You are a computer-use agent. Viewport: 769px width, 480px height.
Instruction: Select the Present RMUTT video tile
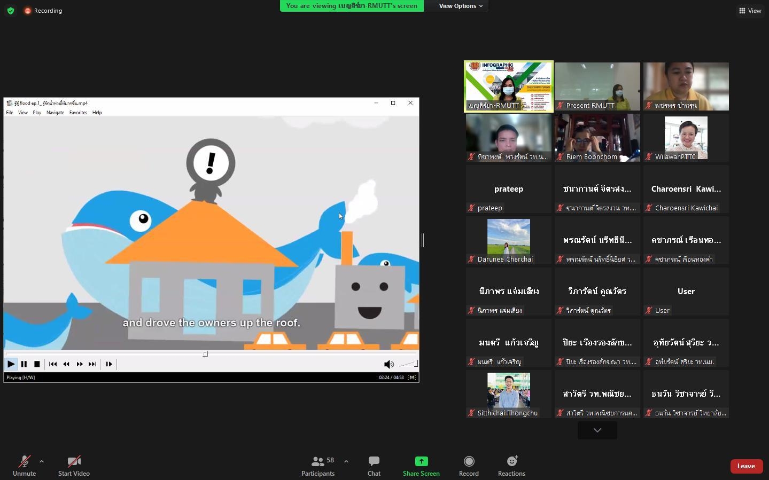tap(597, 86)
